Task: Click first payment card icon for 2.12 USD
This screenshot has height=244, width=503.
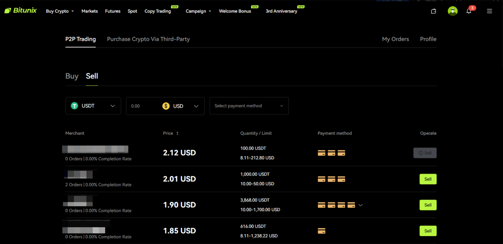Action: 322,153
